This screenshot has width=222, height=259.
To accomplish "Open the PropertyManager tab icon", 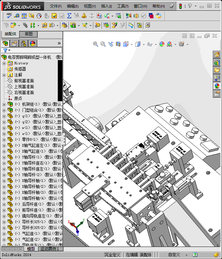I will [x=14, y=43].
